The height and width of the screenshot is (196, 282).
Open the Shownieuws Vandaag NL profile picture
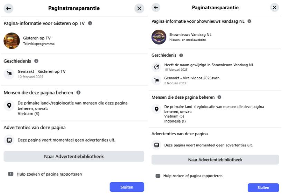(159, 37)
